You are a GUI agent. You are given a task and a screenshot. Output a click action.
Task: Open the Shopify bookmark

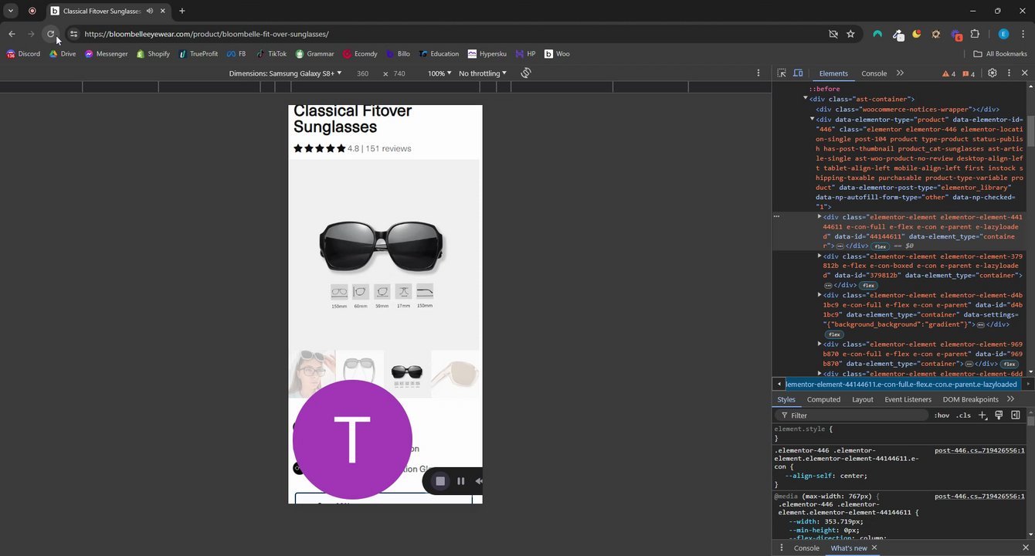click(153, 54)
